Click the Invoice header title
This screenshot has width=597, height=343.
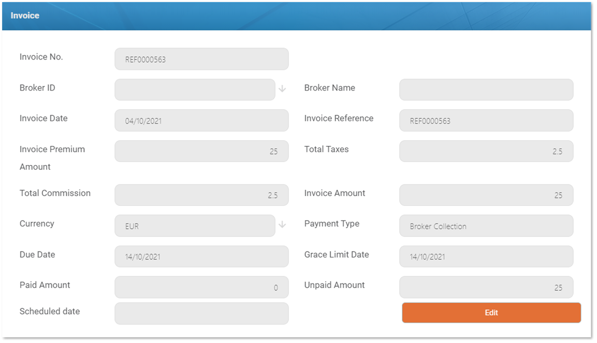(25, 16)
